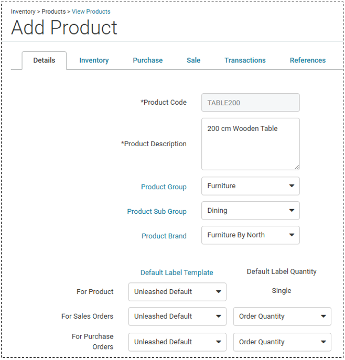
Task: Open the Product Brand dropdown
Action: pyautogui.click(x=251, y=235)
